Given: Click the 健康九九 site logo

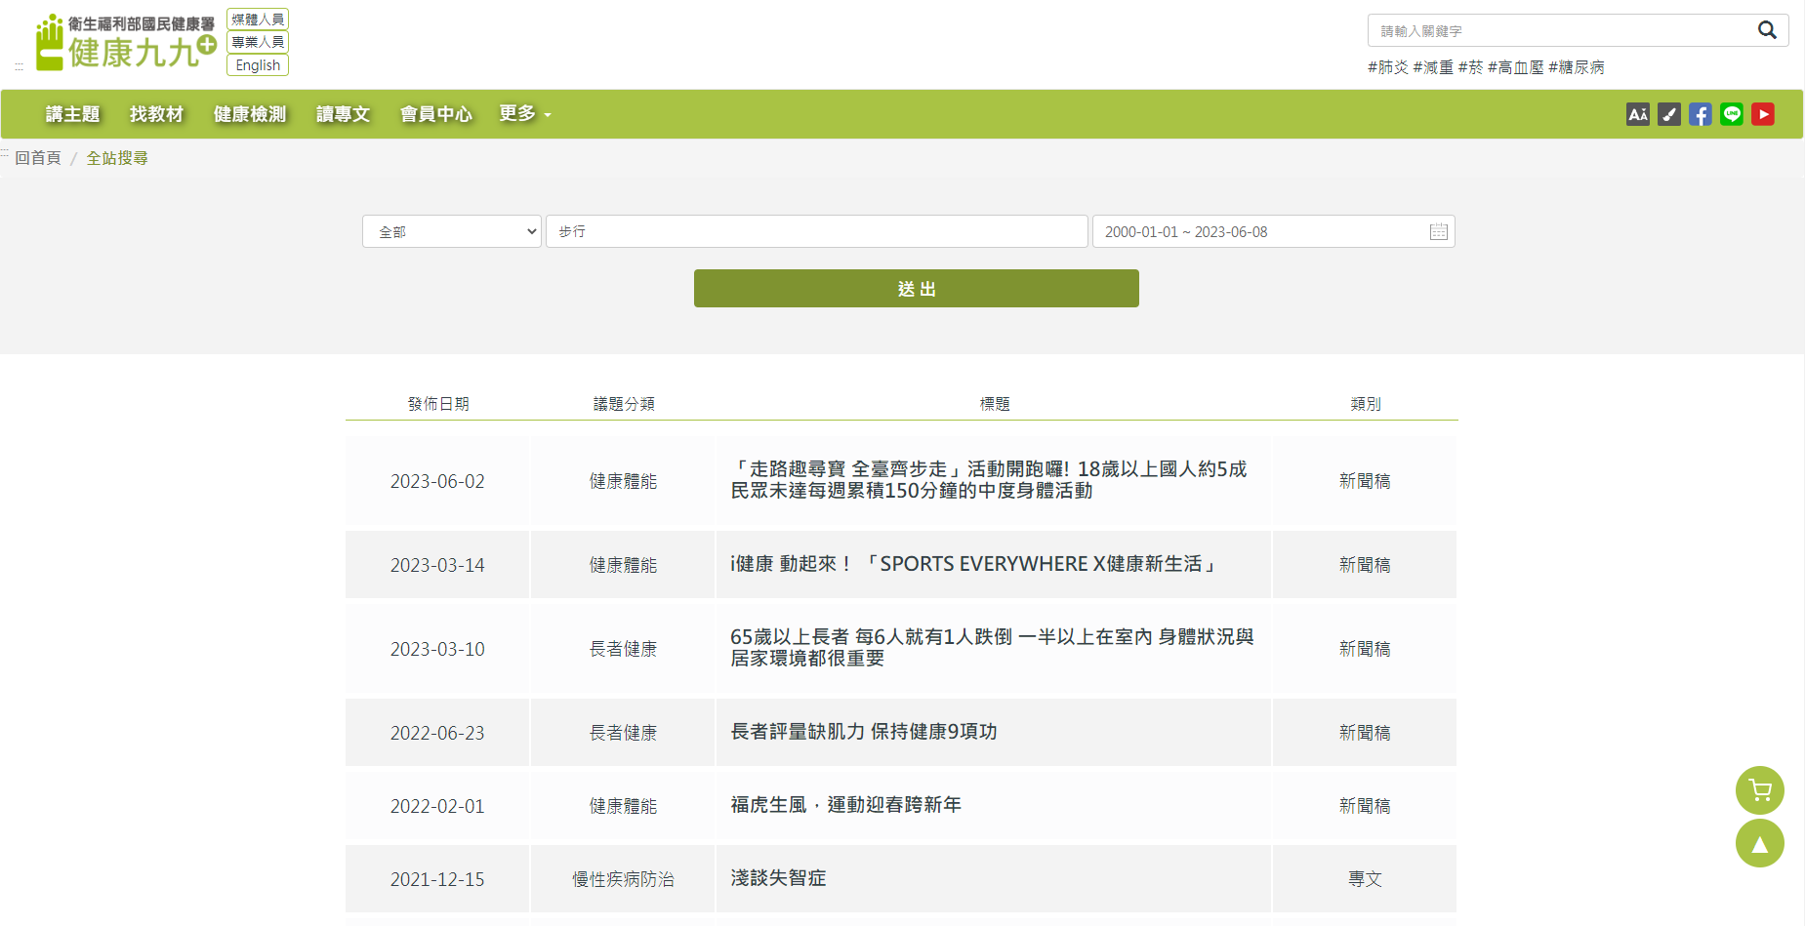Looking at the screenshot, I should 126,42.
